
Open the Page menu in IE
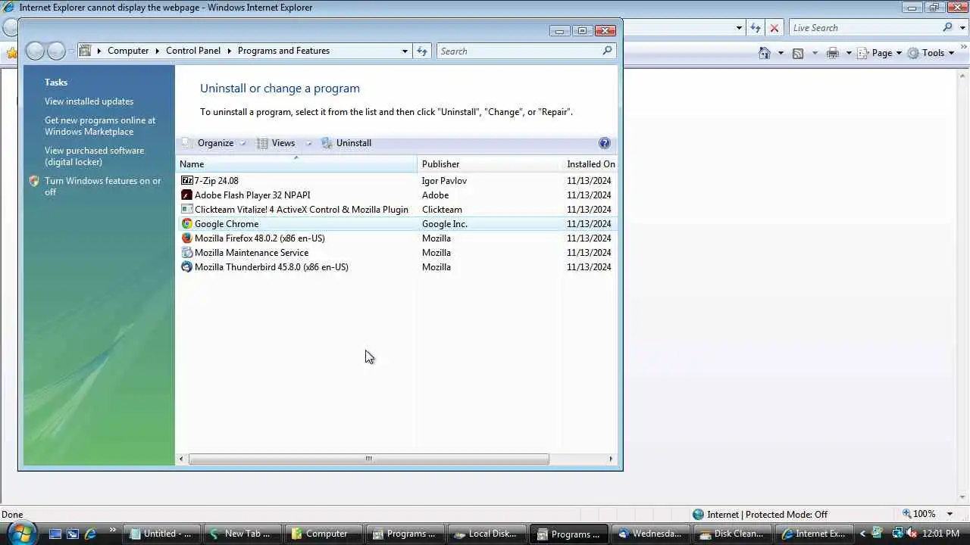click(x=880, y=53)
